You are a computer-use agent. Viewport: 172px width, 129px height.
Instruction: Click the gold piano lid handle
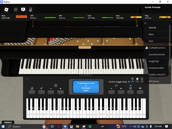(85, 47)
